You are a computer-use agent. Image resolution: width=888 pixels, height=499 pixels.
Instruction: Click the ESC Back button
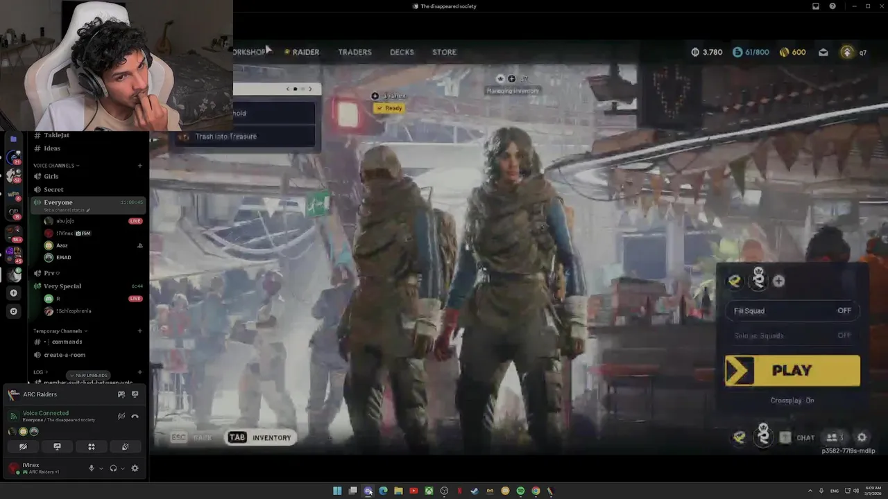coord(191,437)
